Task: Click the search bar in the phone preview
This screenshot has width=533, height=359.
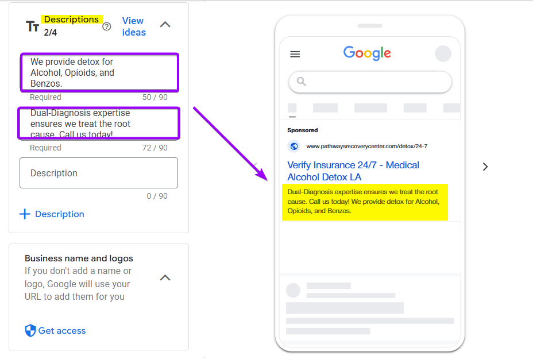Action: click(369, 82)
